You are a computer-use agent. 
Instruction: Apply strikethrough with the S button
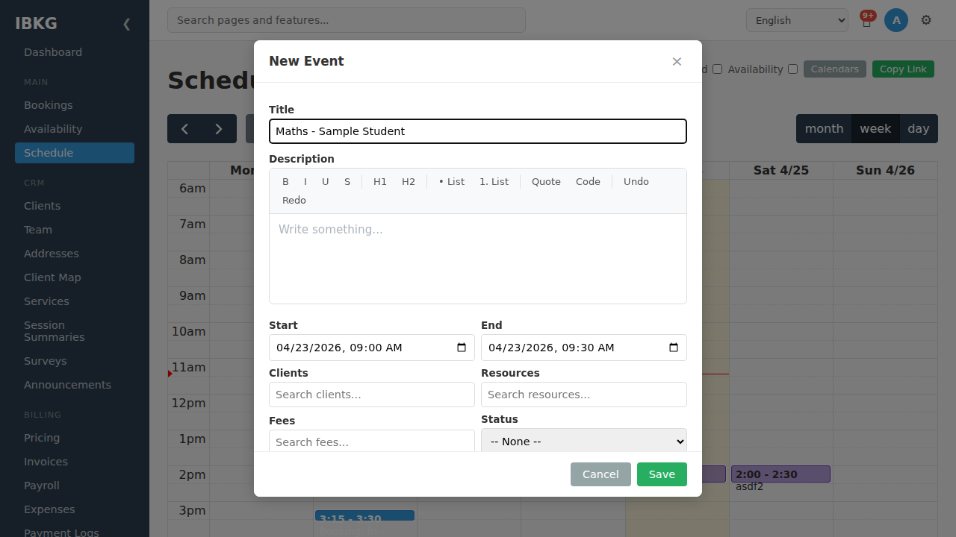coord(347,182)
